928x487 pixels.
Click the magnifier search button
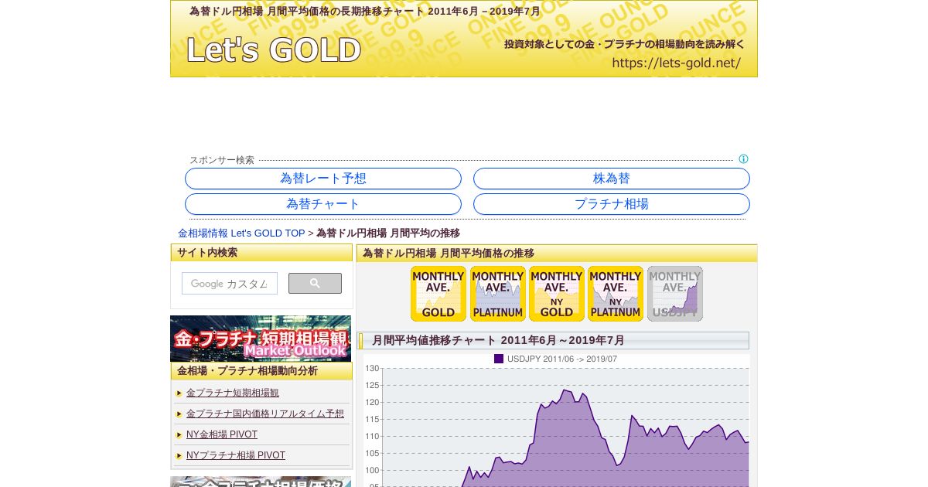coord(315,284)
